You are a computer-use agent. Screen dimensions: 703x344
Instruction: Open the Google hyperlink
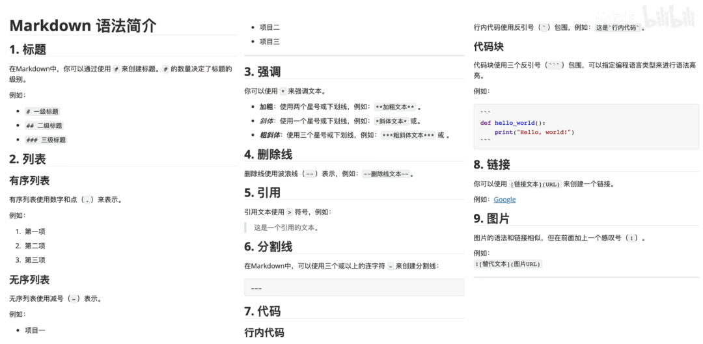point(504,200)
